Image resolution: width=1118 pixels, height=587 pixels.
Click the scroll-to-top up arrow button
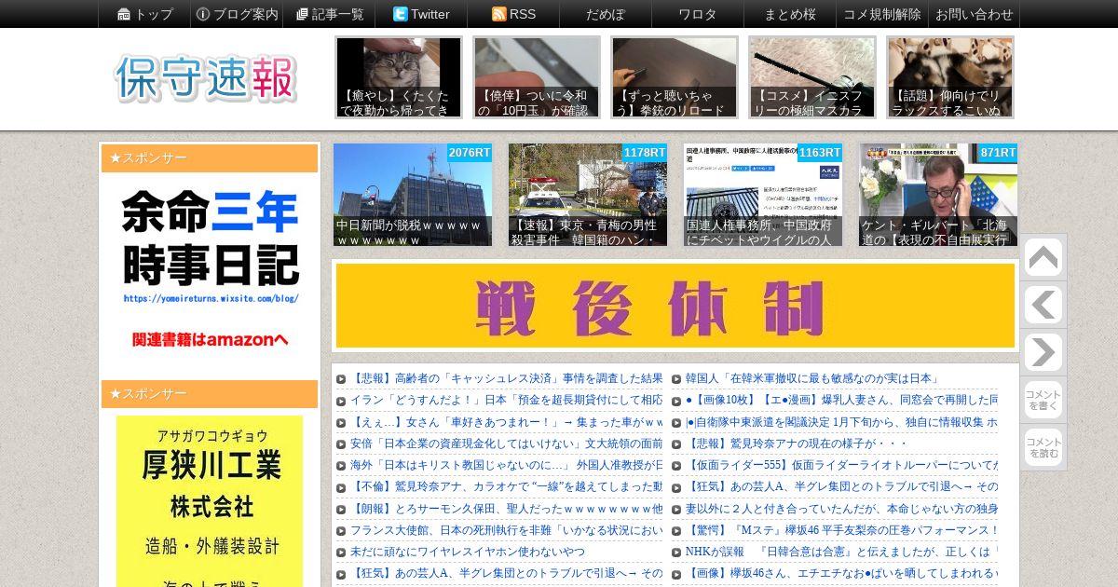[x=1043, y=257]
